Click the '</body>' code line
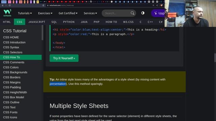Image resolution: width=216 pixels, height=121 pixels. coord(59,43)
